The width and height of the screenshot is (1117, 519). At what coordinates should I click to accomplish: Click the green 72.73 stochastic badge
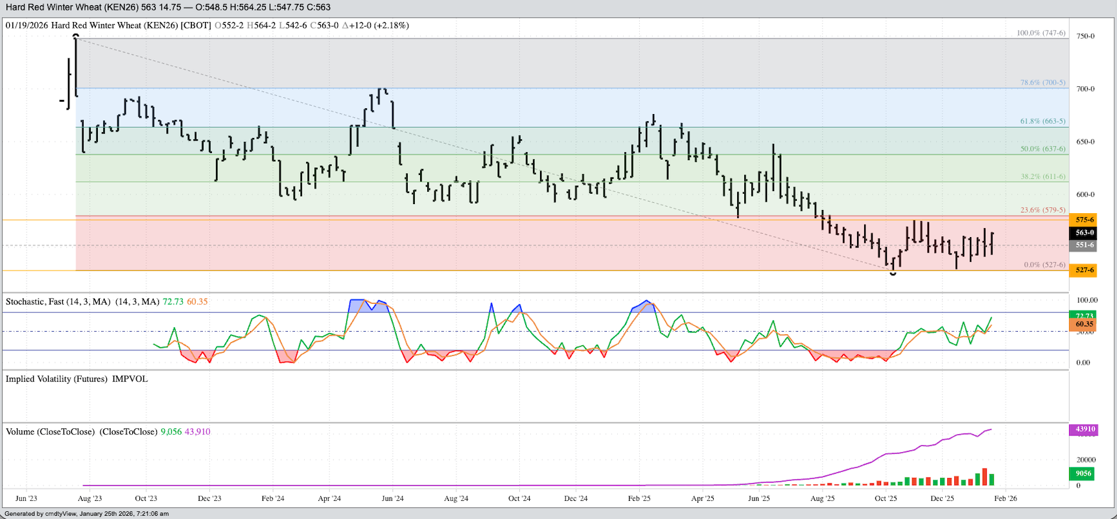click(x=1083, y=315)
